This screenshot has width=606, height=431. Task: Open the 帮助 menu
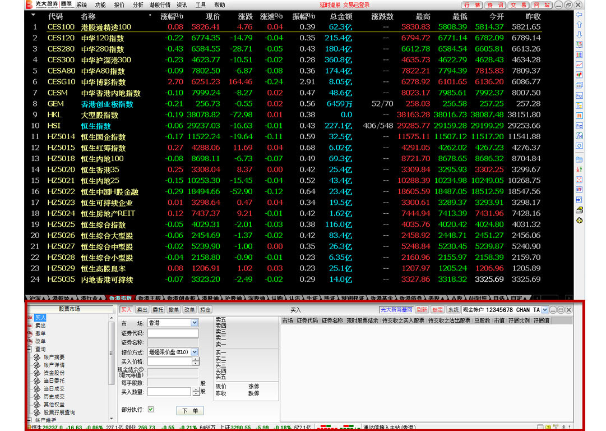click(x=220, y=5)
